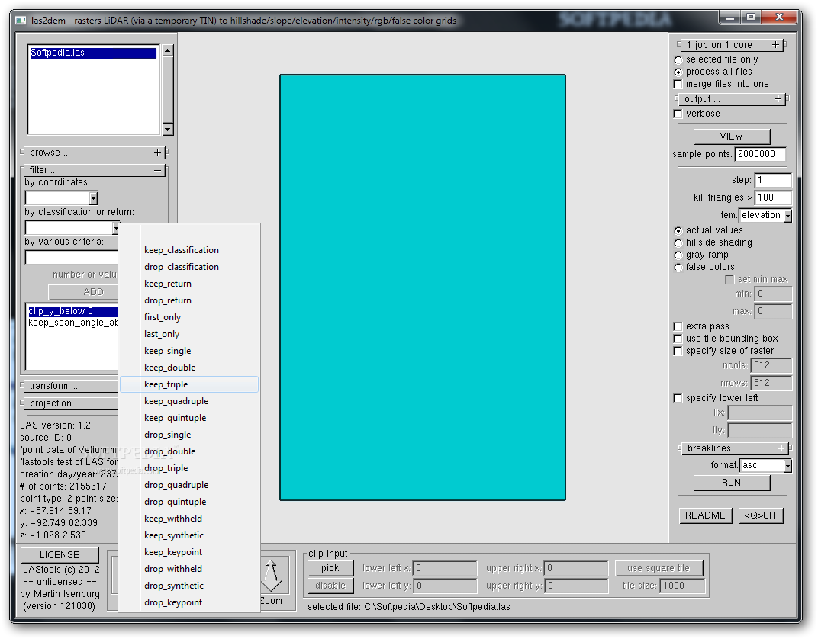The width and height of the screenshot is (818, 639).
Task: Click the VIEW button
Action: coord(732,136)
